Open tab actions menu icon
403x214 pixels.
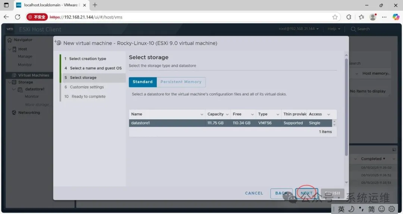[6, 5]
